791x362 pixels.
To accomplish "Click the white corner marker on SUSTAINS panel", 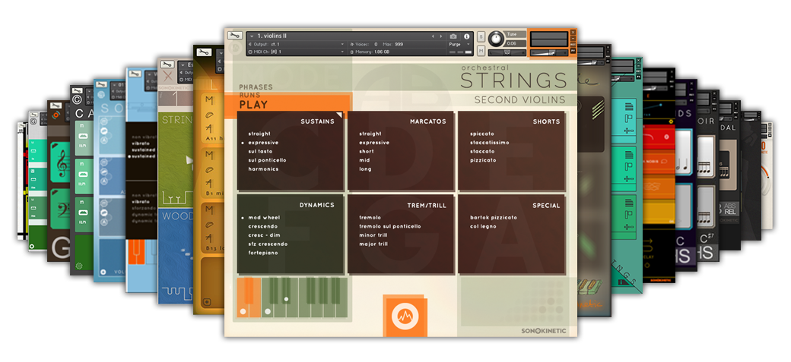I will [x=339, y=115].
